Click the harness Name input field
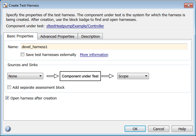196x136 pixels. click(x=104, y=47)
